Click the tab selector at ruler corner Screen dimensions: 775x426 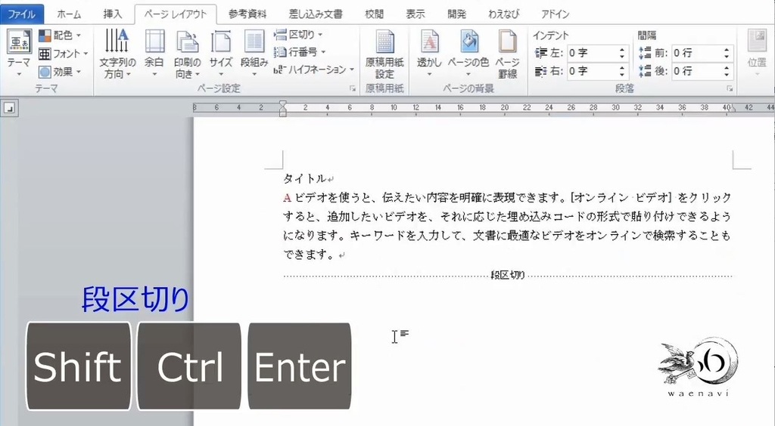pos(9,108)
